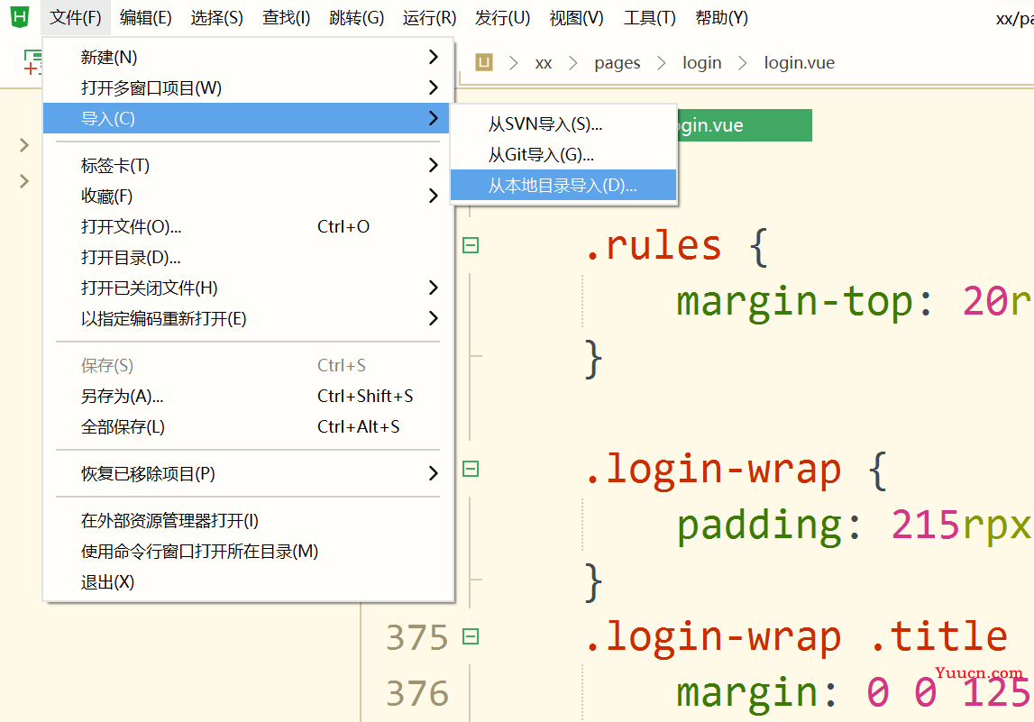Select 使用命令行窗口打开所在目录(M) entry
This screenshot has width=1034, height=722.
247,552
